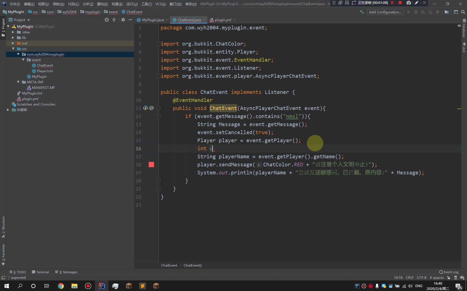Viewport: 467px width, 291px height.
Task: Click the Add Configuration button
Action: [x=385, y=12]
